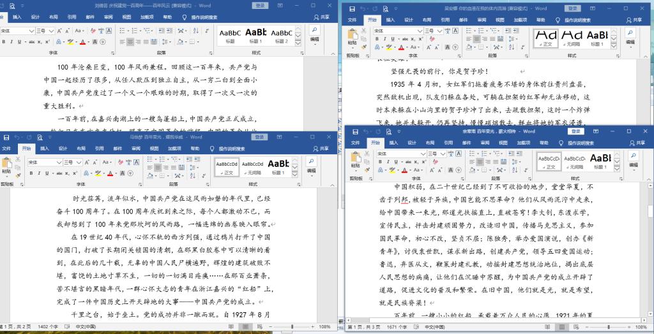Click Find magnifier in 吴安娜 window
The width and height of the screenshot is (654, 334).
coord(630,33)
